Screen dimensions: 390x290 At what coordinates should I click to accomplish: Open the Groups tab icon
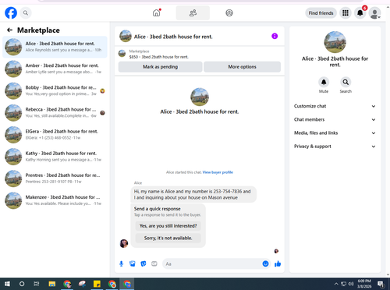pyautogui.click(x=229, y=12)
